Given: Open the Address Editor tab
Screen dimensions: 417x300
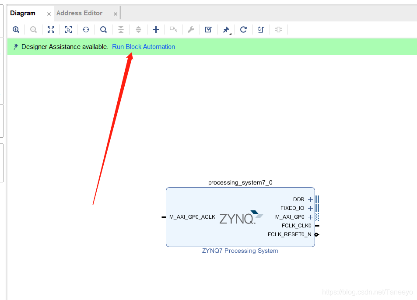Looking at the screenshot, I should pos(79,13).
